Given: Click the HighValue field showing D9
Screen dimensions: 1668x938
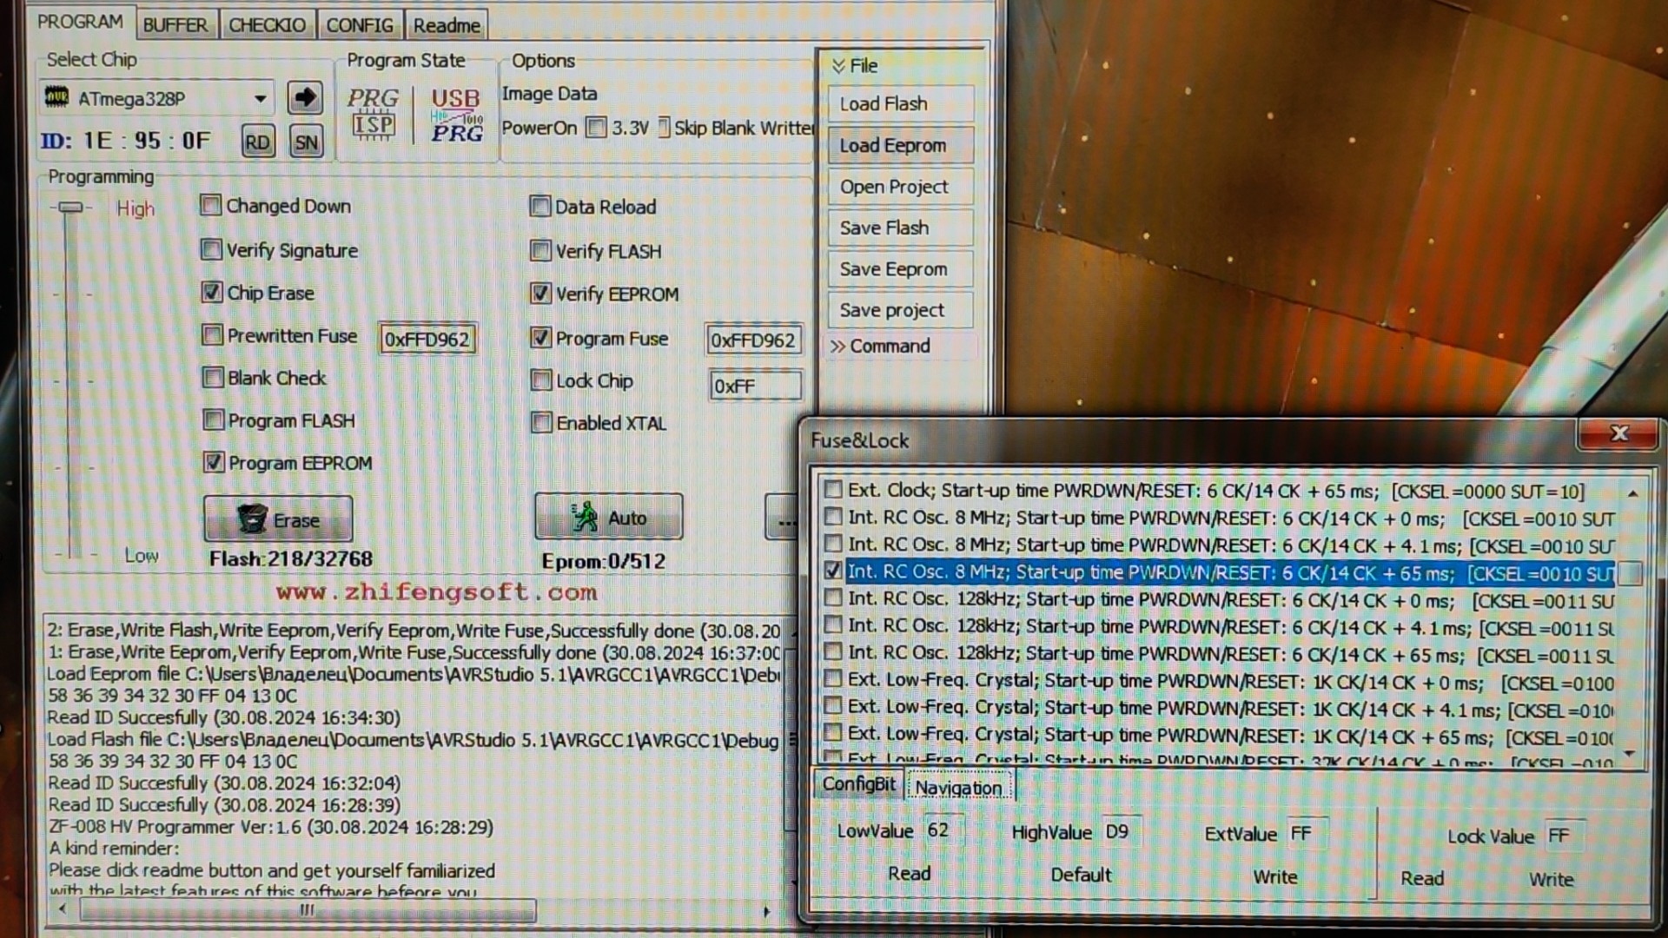Looking at the screenshot, I should [1122, 832].
